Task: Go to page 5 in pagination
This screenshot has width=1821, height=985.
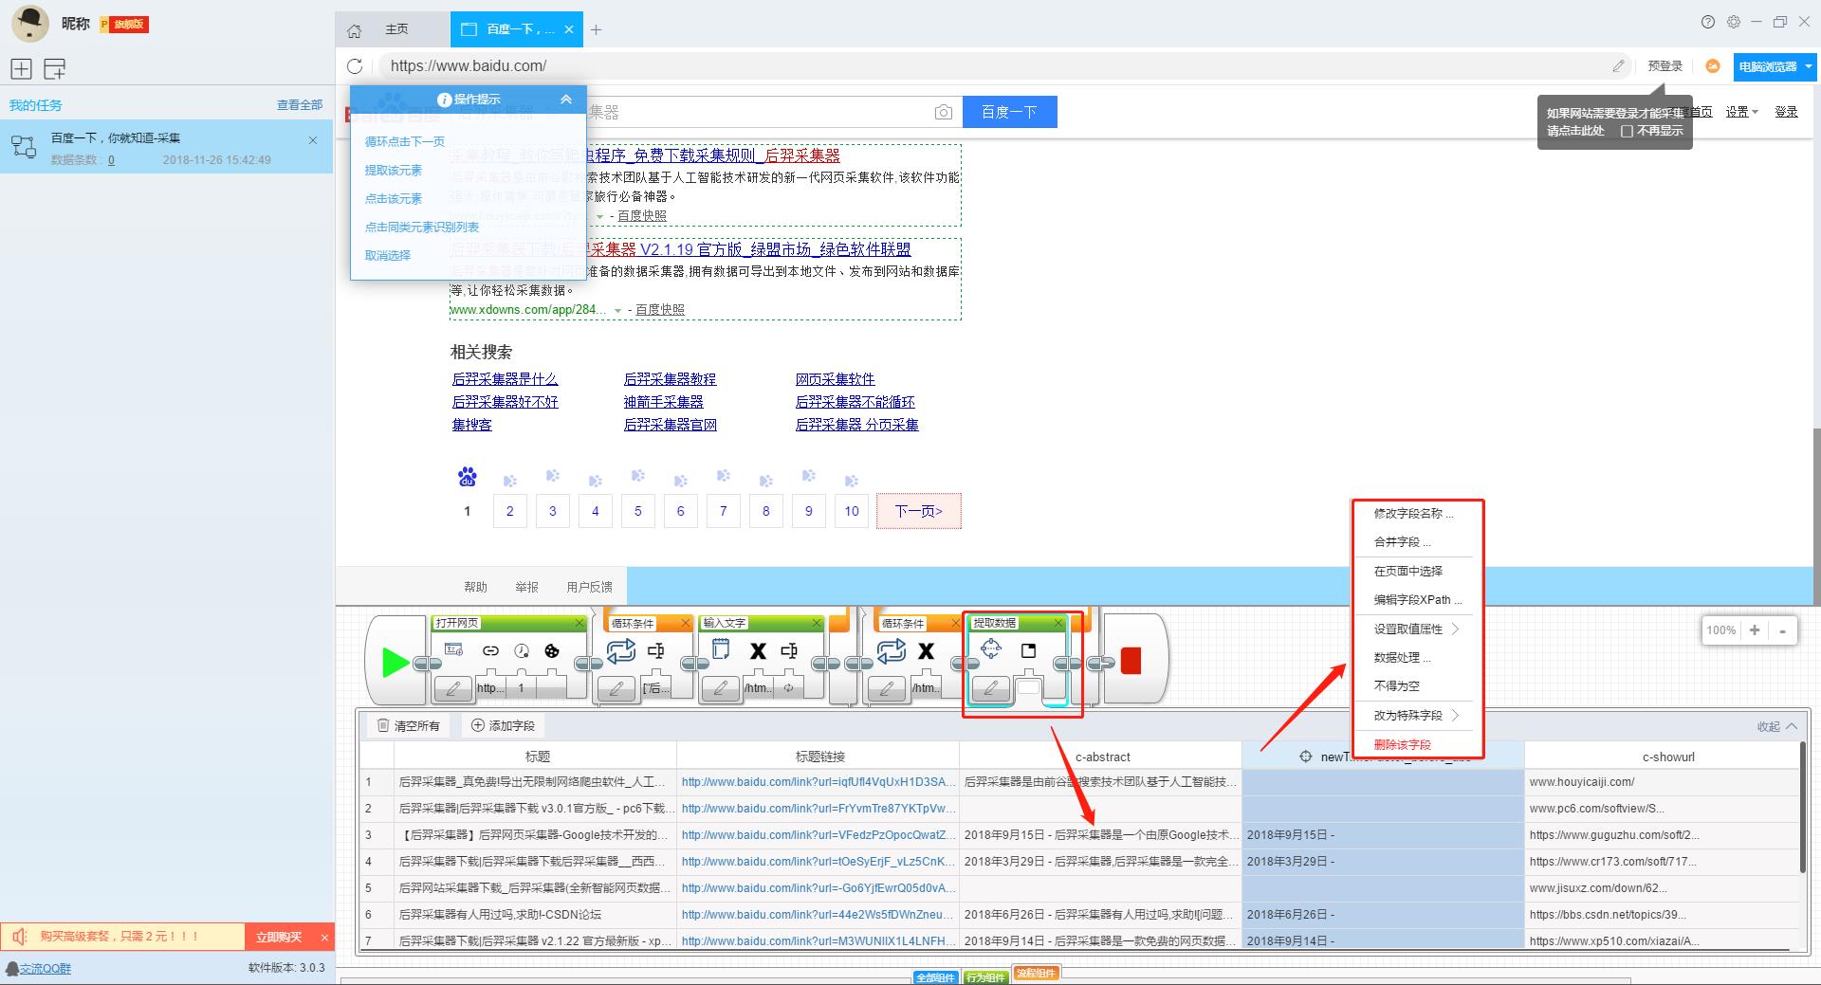Action: click(638, 511)
